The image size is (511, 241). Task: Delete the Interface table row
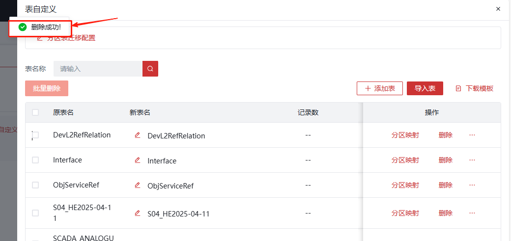445,160
